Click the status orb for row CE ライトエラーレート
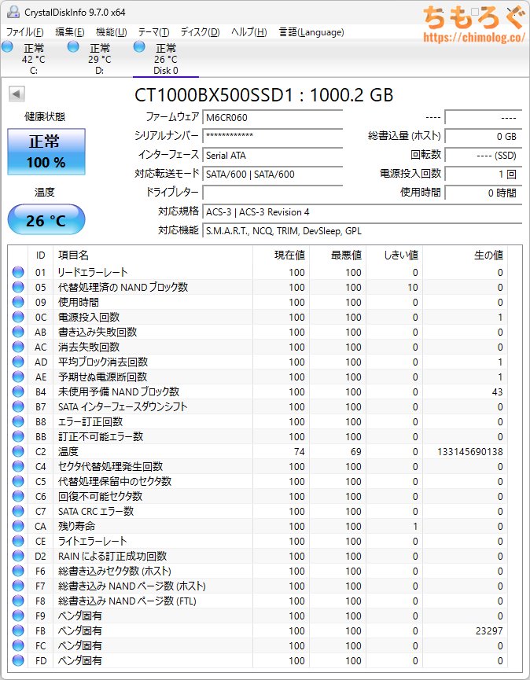 click(18, 541)
